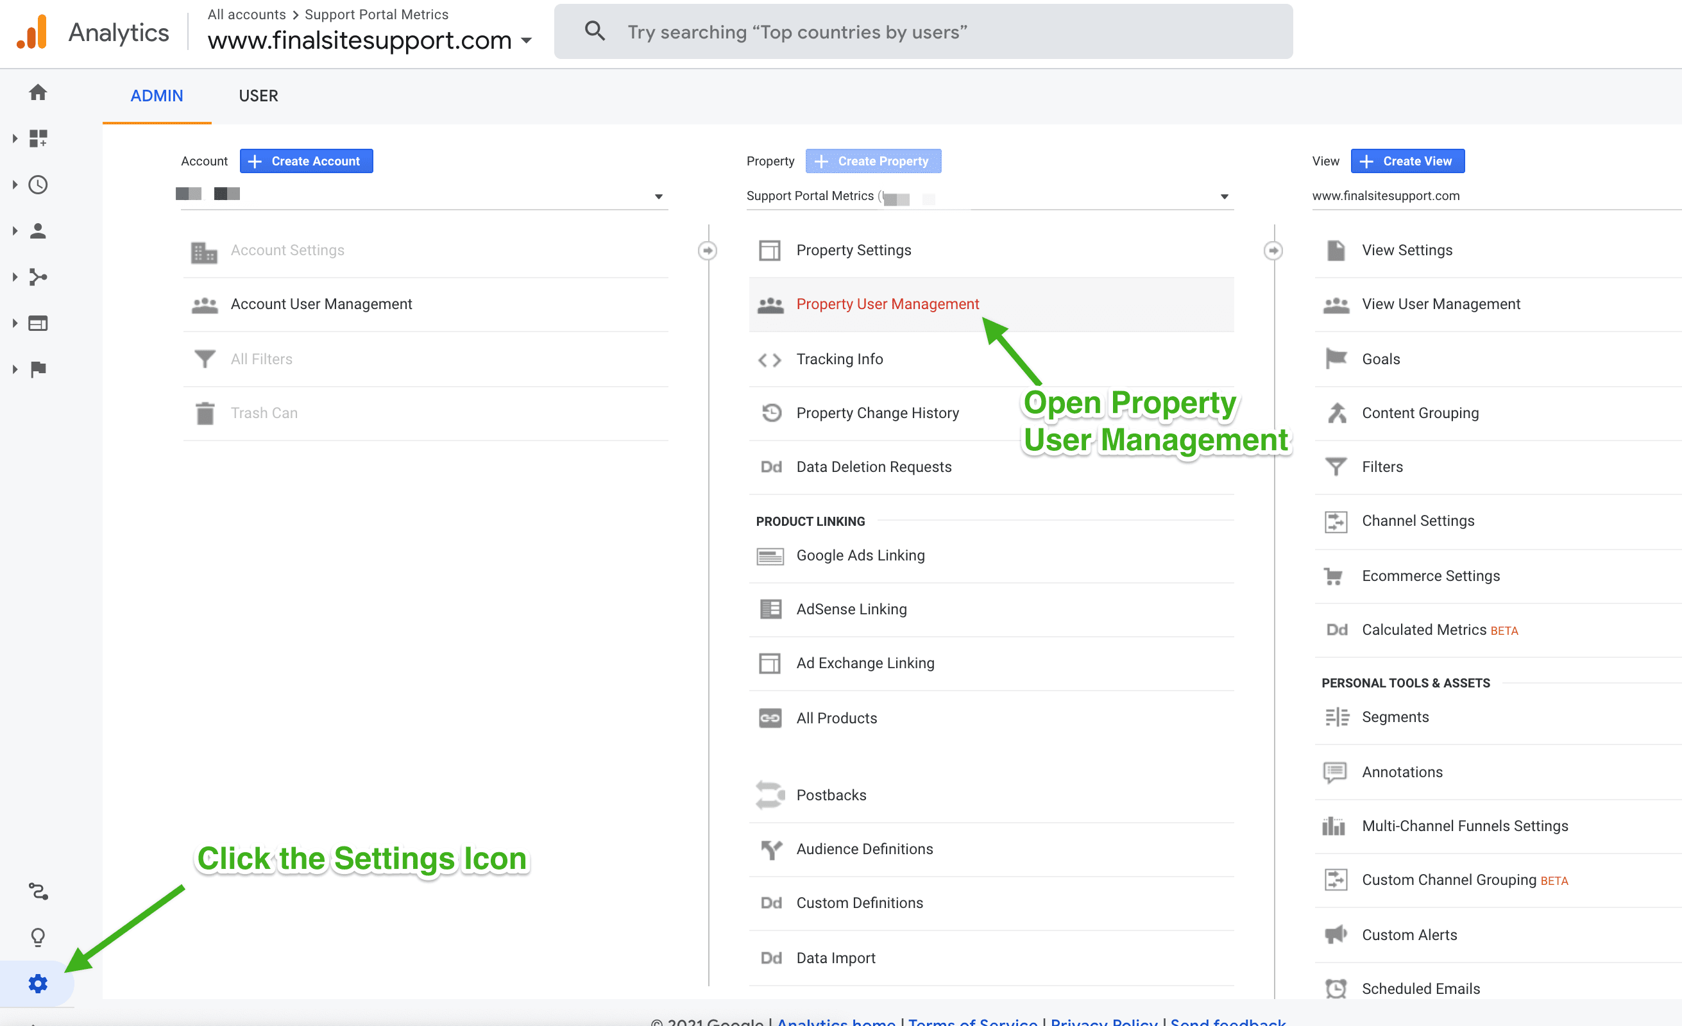Open the Discover lightbulb icon
Viewport: 1682px width, 1026px height.
click(x=38, y=937)
